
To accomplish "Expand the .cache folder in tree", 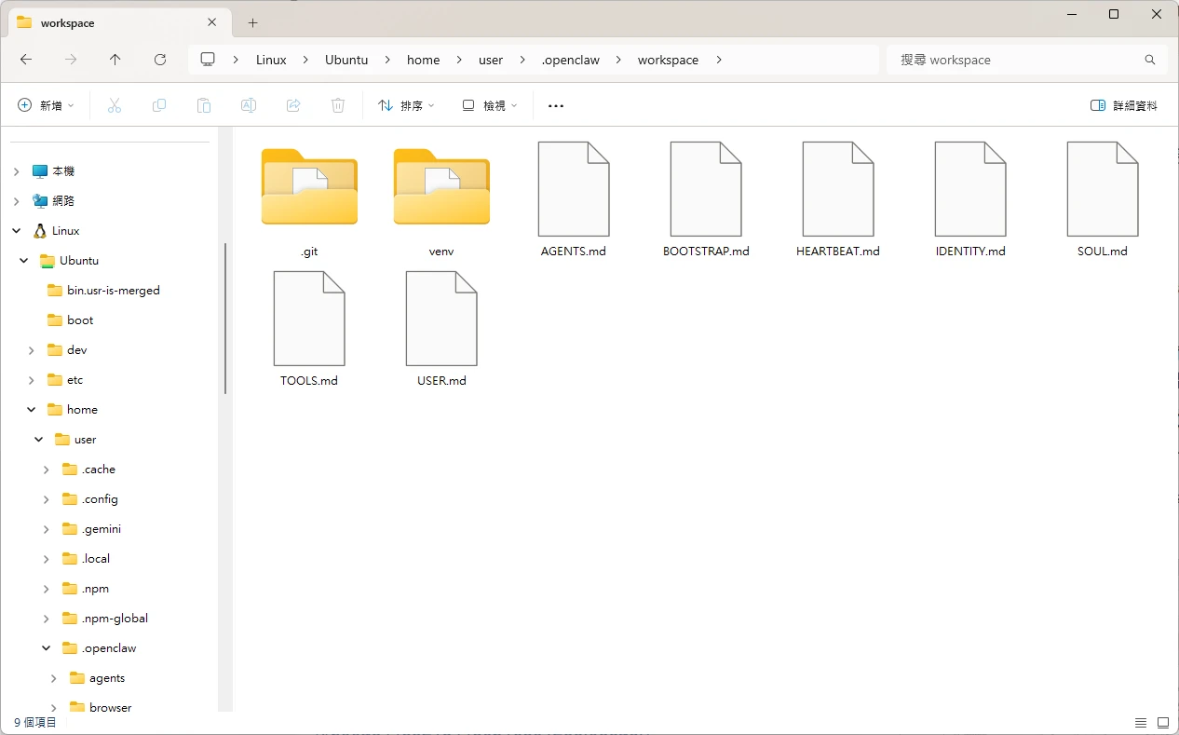I will click(47, 470).
